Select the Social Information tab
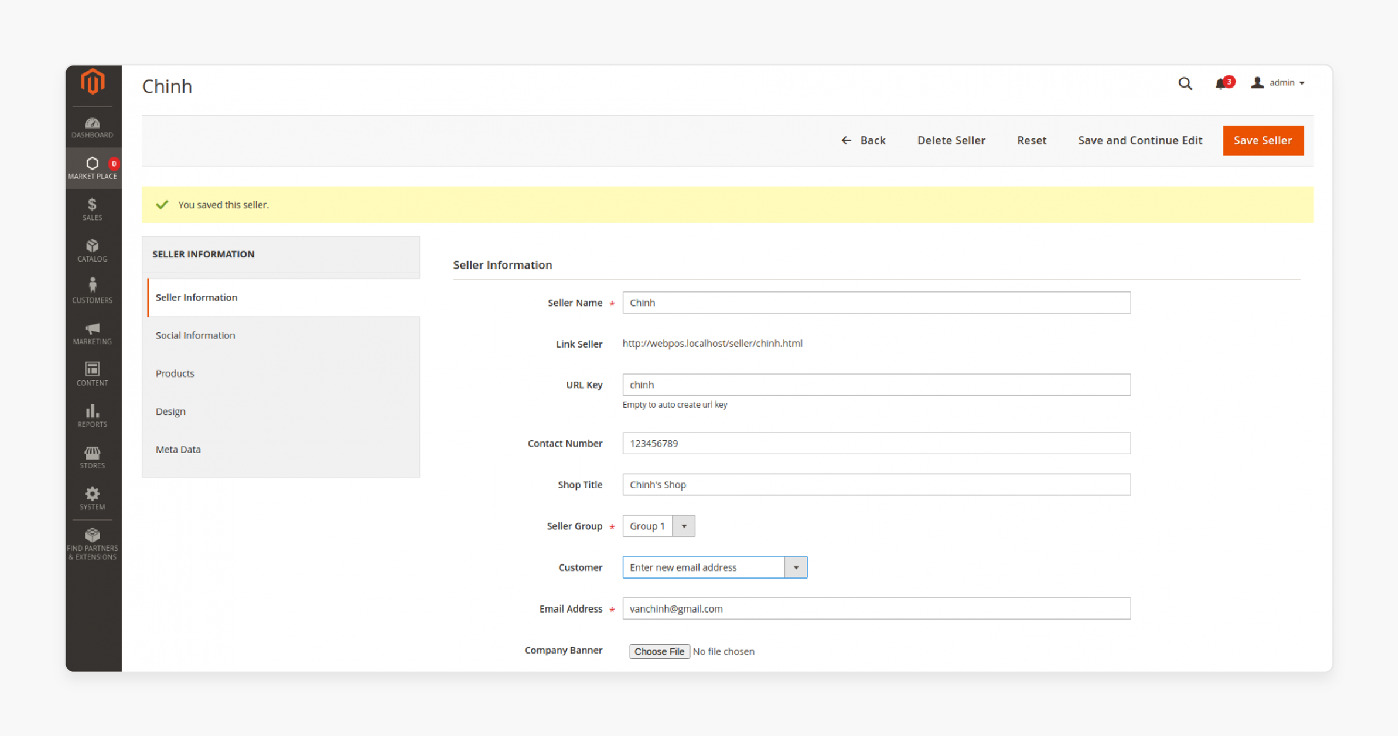The image size is (1398, 736). pyautogui.click(x=194, y=335)
